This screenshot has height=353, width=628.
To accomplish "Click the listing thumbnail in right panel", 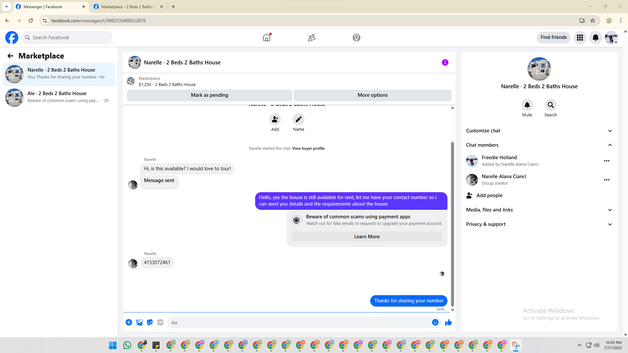I will pyautogui.click(x=539, y=69).
